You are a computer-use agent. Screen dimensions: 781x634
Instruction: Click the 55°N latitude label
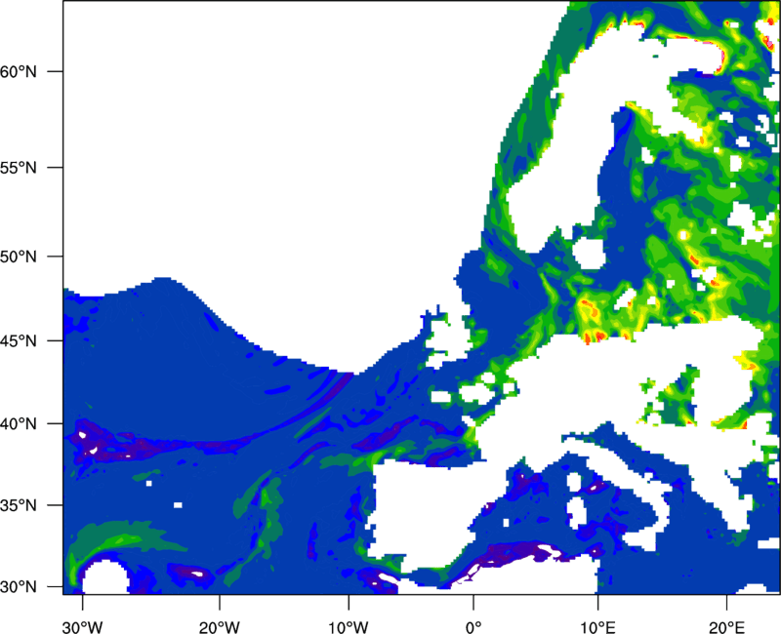[x=19, y=167]
